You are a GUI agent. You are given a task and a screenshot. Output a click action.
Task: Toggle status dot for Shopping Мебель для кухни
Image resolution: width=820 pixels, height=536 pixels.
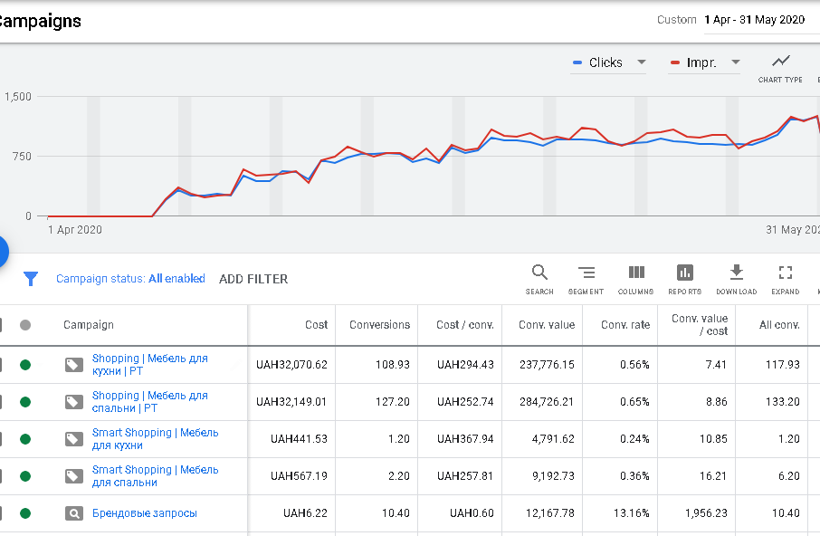[25, 365]
